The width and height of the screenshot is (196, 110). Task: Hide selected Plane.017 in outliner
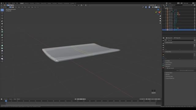[195, 30]
